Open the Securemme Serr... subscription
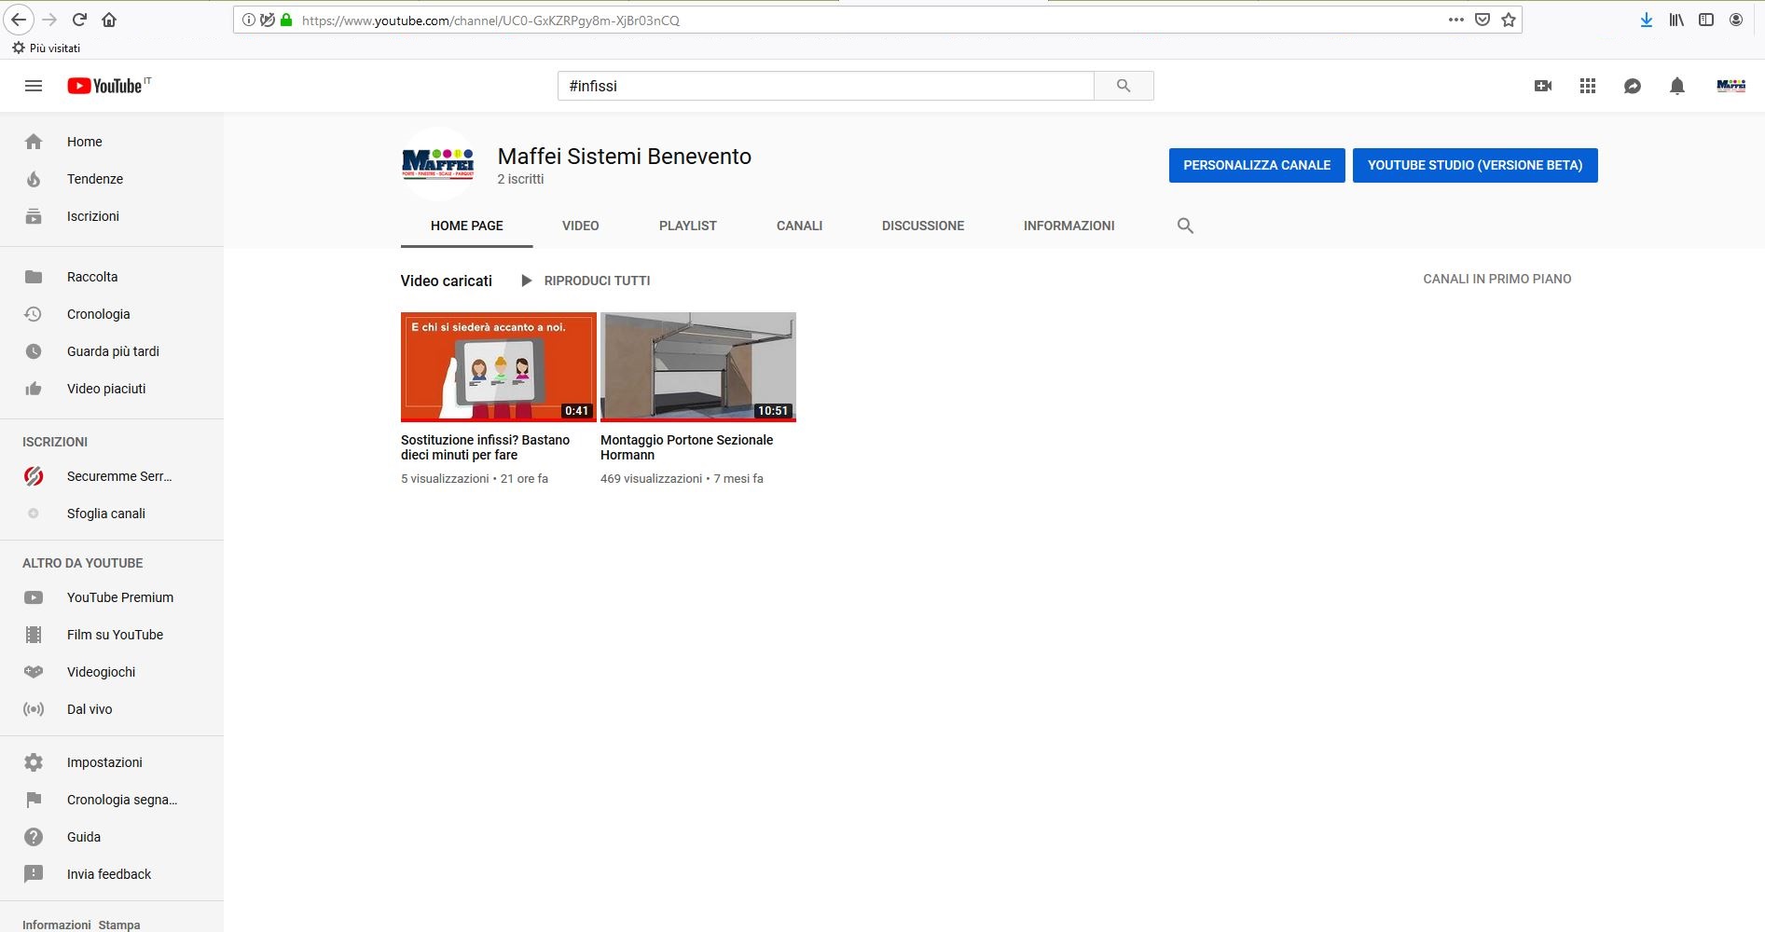Screen dimensions: 1765x932 (x=112, y=476)
